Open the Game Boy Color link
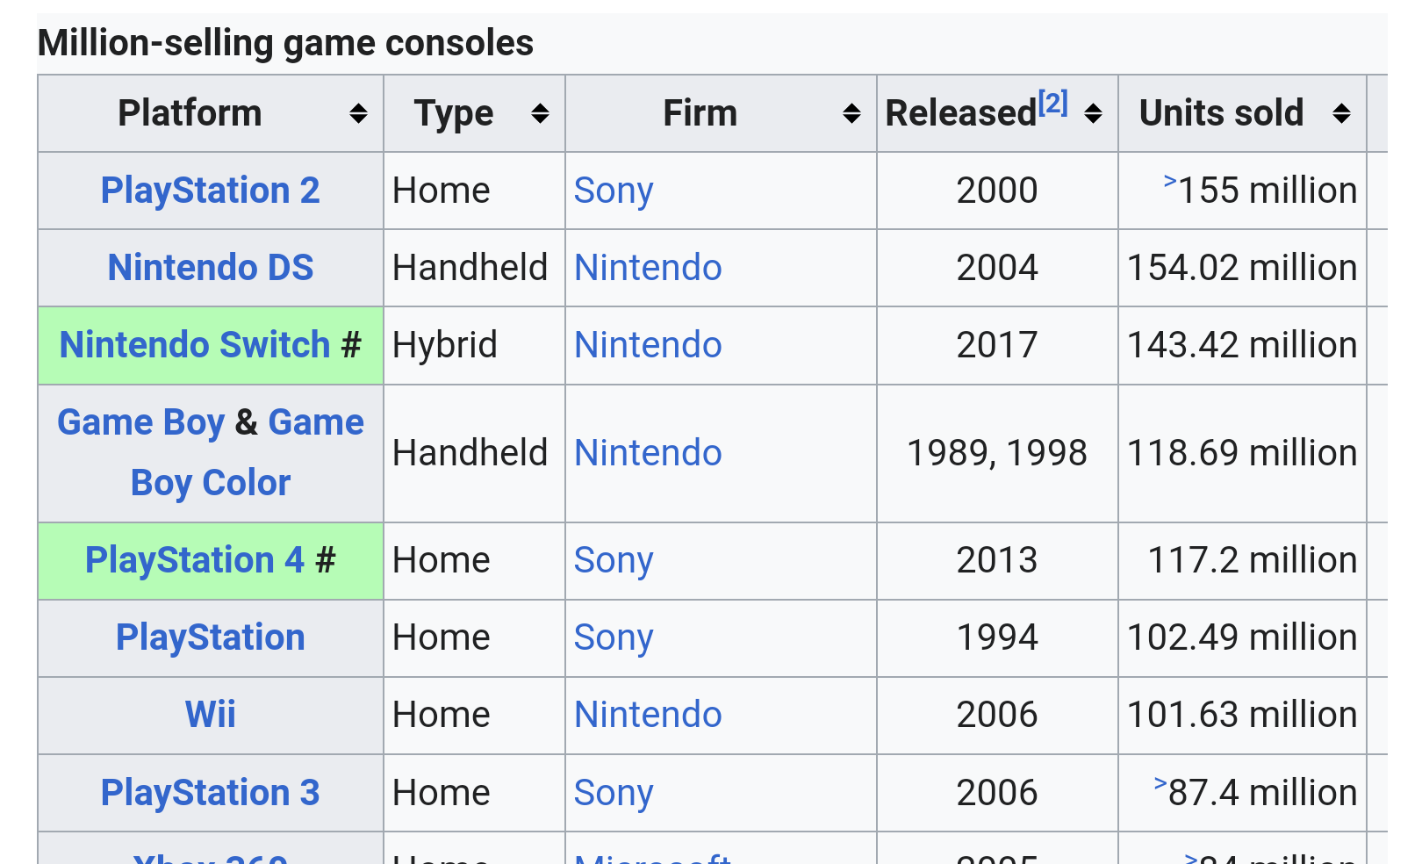The width and height of the screenshot is (1422, 864). click(210, 483)
